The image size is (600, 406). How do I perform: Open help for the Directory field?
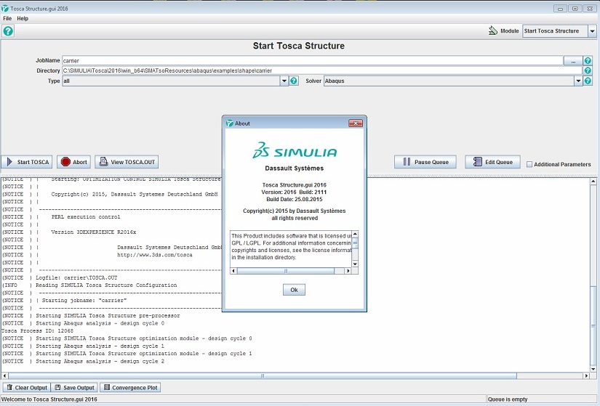coord(588,70)
